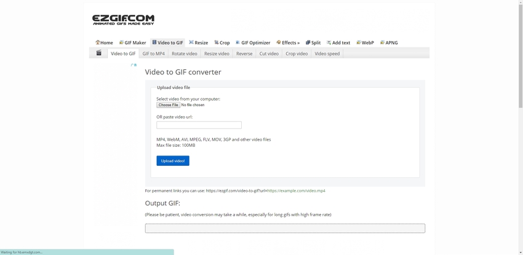Screen dimensions: 523x255
Task: Switch to the GIF to MP4 tab
Action: point(153,53)
